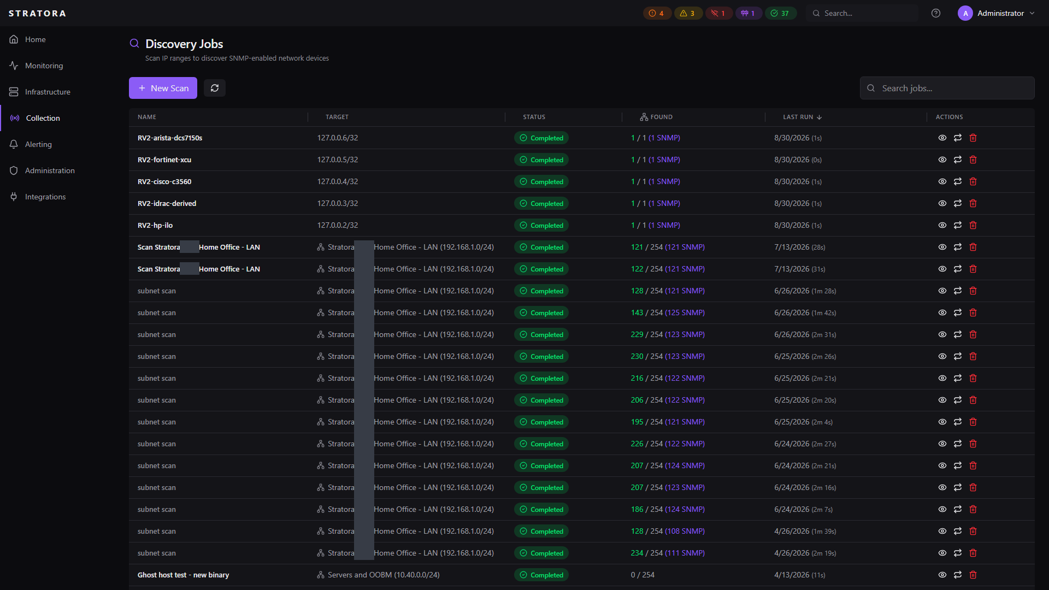Screen dimensions: 1049x590
Task: Rerun the scan that found 216 / 254
Action: [958, 378]
